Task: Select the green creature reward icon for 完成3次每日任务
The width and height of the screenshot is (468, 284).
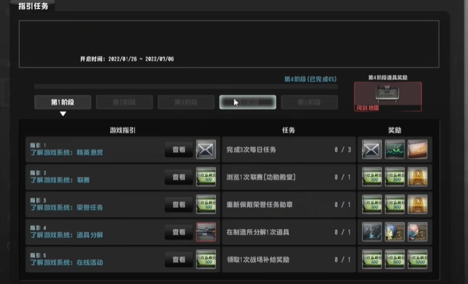Action: click(394, 149)
